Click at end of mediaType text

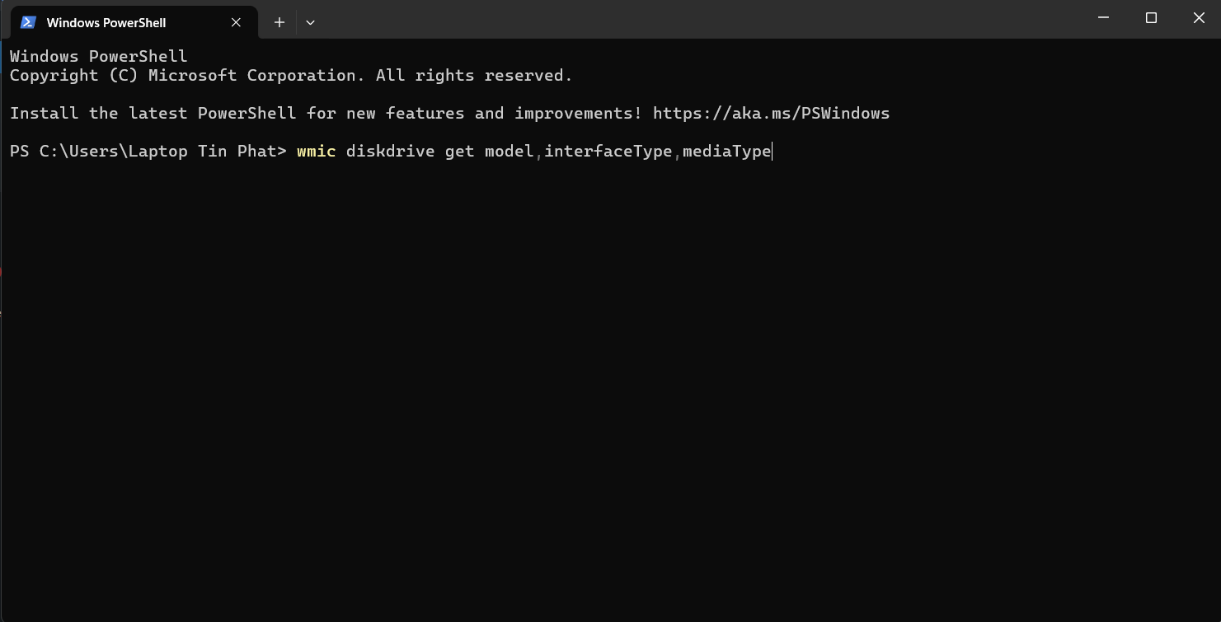771,151
